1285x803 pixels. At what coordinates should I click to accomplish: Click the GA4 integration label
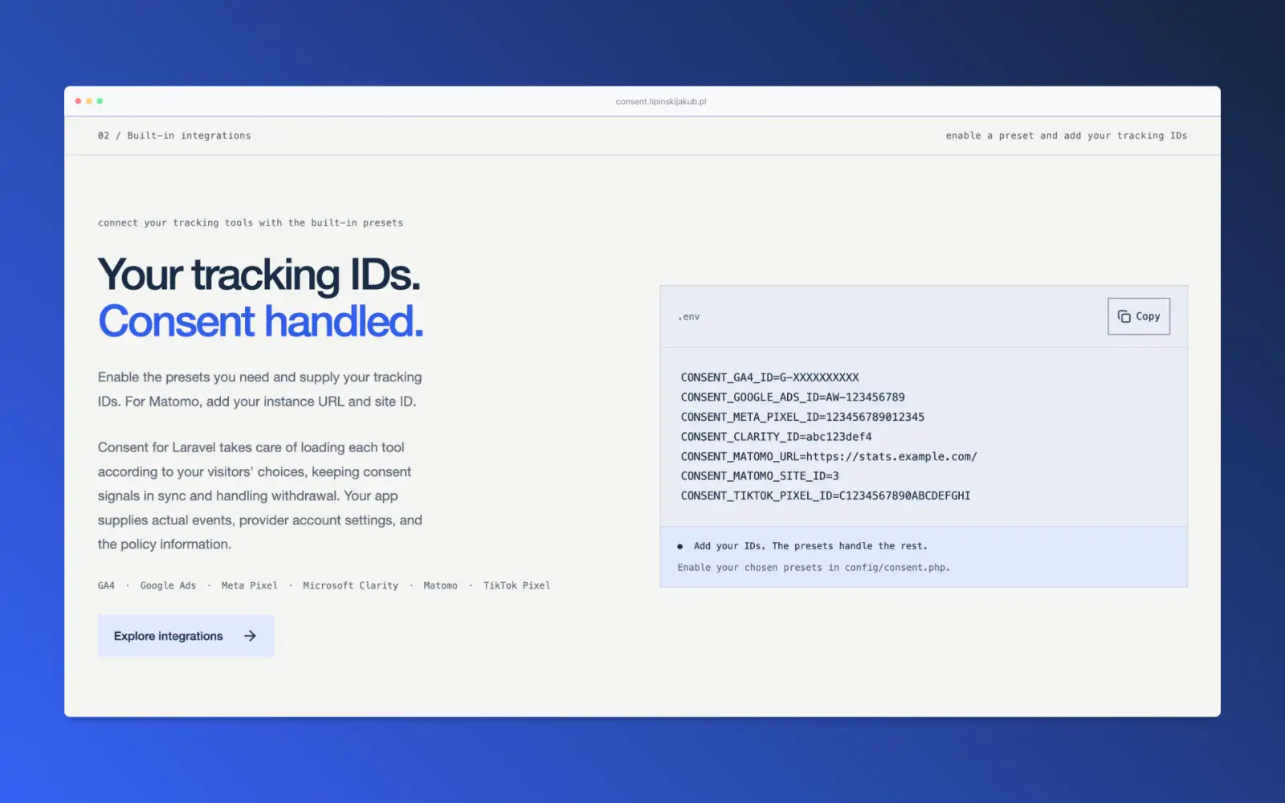click(106, 585)
